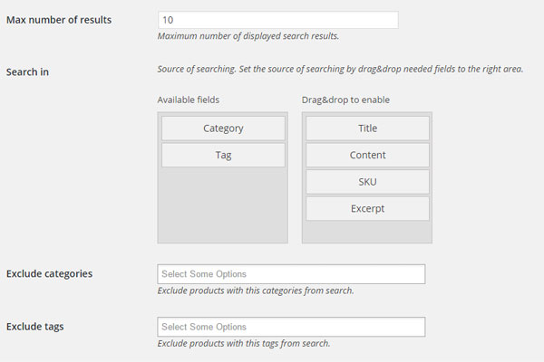Image resolution: width=544 pixels, height=362 pixels.
Task: Click the "Max number of results" label
Action: pyautogui.click(x=59, y=20)
